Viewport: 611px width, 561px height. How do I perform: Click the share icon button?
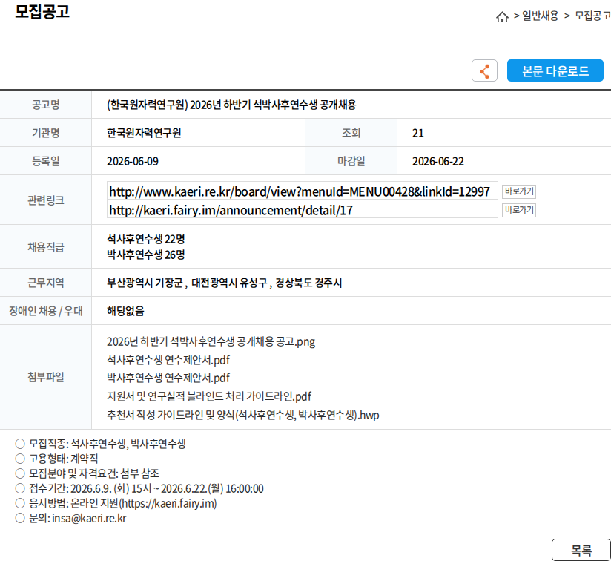click(484, 70)
